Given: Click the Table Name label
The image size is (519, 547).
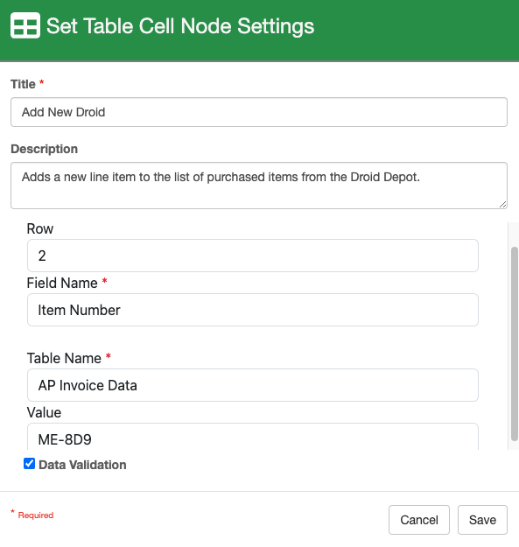Looking at the screenshot, I should [64, 358].
